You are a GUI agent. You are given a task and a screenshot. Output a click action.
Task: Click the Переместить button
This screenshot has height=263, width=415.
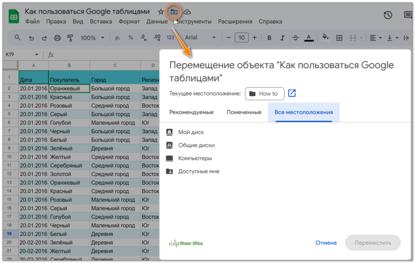pyautogui.click(x=372, y=243)
